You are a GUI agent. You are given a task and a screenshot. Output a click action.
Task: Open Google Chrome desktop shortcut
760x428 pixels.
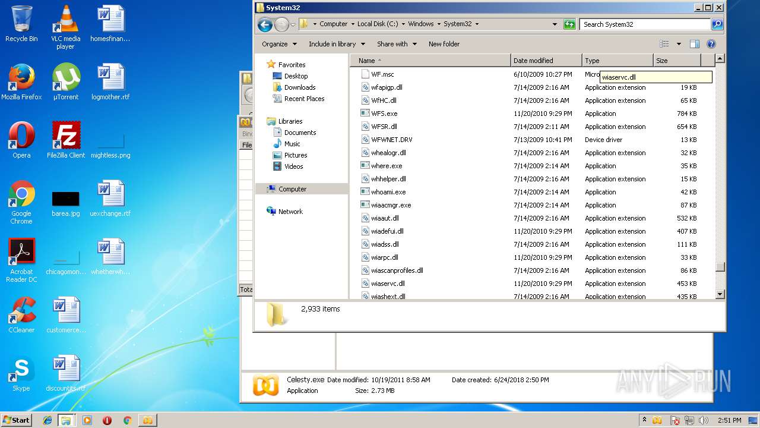(x=21, y=202)
